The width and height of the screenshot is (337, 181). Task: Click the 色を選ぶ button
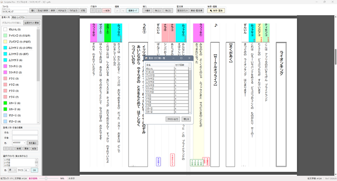(32, 143)
